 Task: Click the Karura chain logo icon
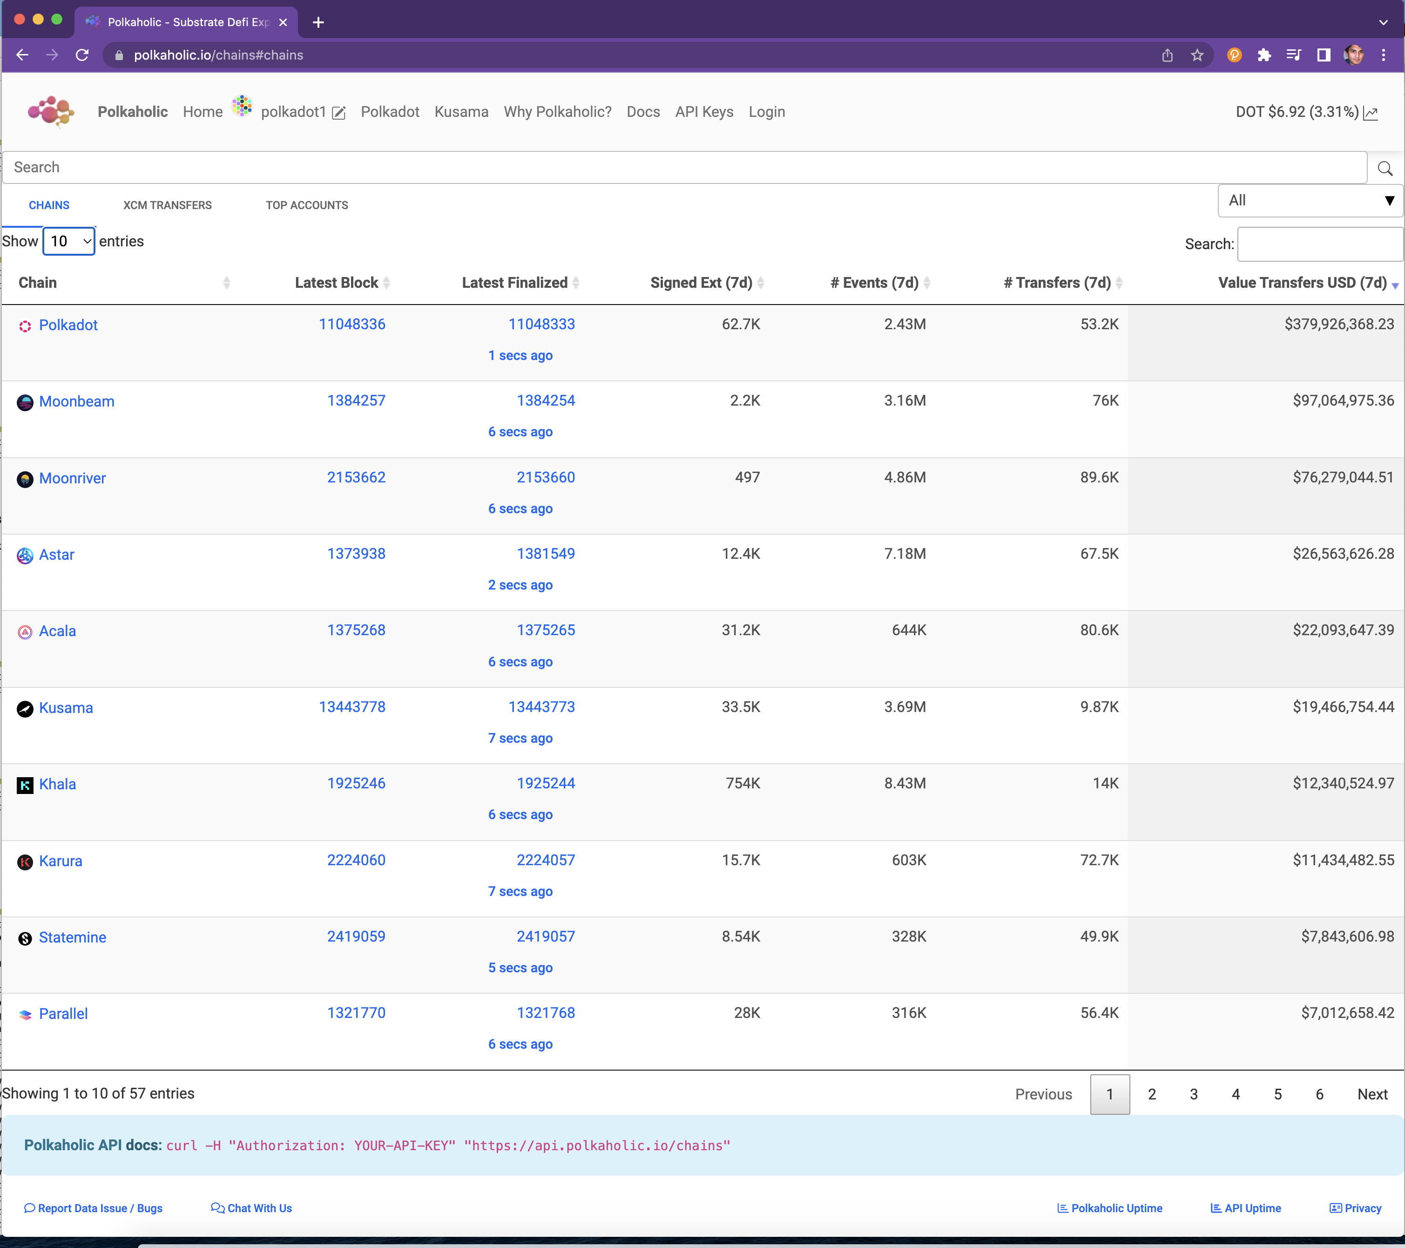coord(25,862)
